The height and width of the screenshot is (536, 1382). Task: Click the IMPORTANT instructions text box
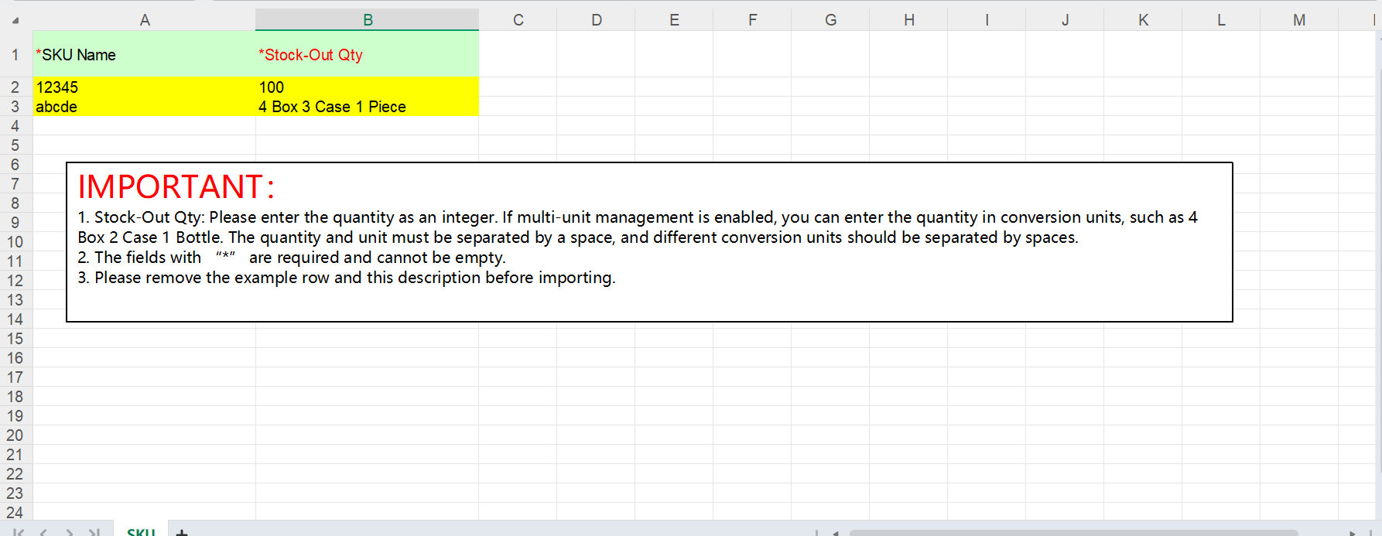648,242
